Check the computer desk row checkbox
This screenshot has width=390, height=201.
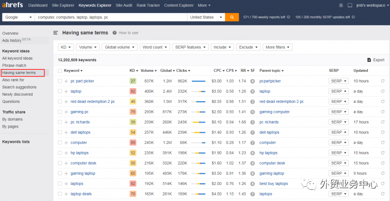tap(60, 163)
